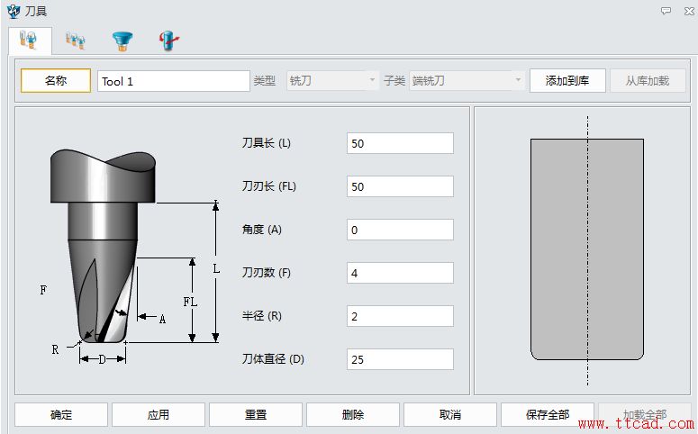The width and height of the screenshot is (698, 434).
Task: Edit the 半径 (R) value field
Action: (400, 316)
